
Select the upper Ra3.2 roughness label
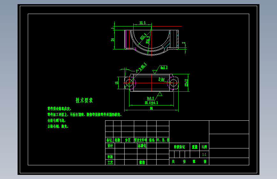point(164,68)
